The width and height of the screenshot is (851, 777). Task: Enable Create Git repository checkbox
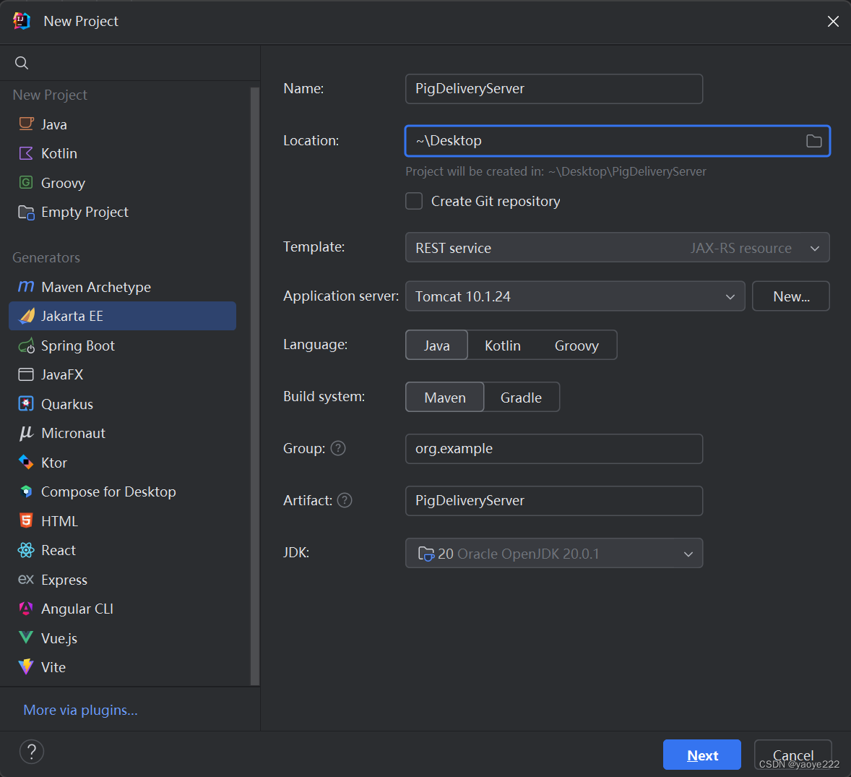[414, 201]
